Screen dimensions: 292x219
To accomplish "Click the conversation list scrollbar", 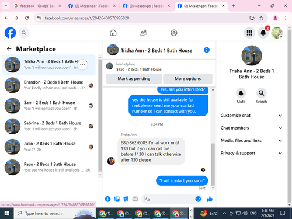I will coord(100,115).
